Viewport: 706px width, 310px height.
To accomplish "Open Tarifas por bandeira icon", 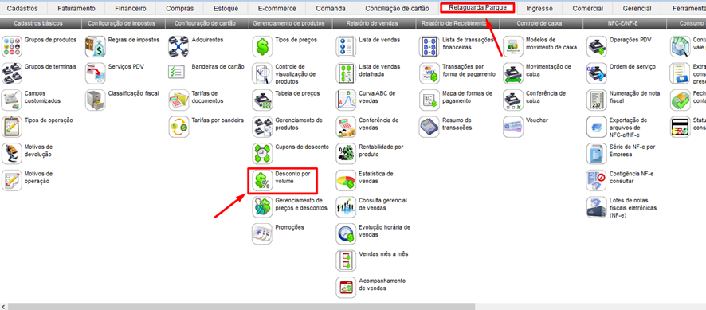I will pos(178,127).
